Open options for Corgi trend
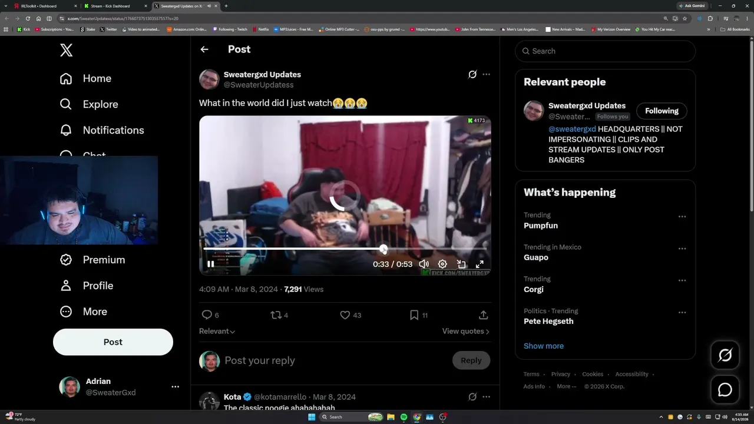 tap(682, 280)
